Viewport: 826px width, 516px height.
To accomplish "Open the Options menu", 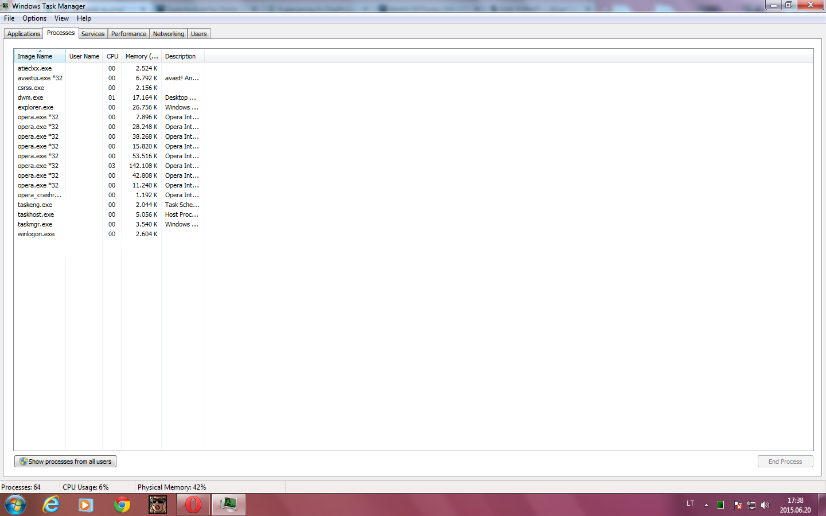I will [34, 18].
